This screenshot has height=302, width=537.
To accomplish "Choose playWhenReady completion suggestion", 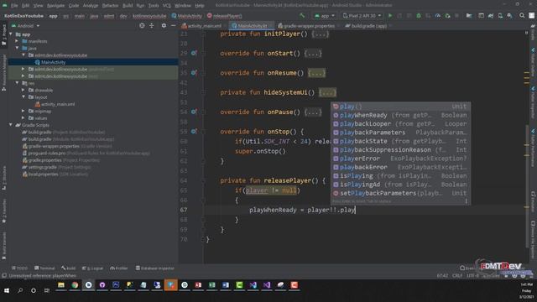I will [400, 115].
